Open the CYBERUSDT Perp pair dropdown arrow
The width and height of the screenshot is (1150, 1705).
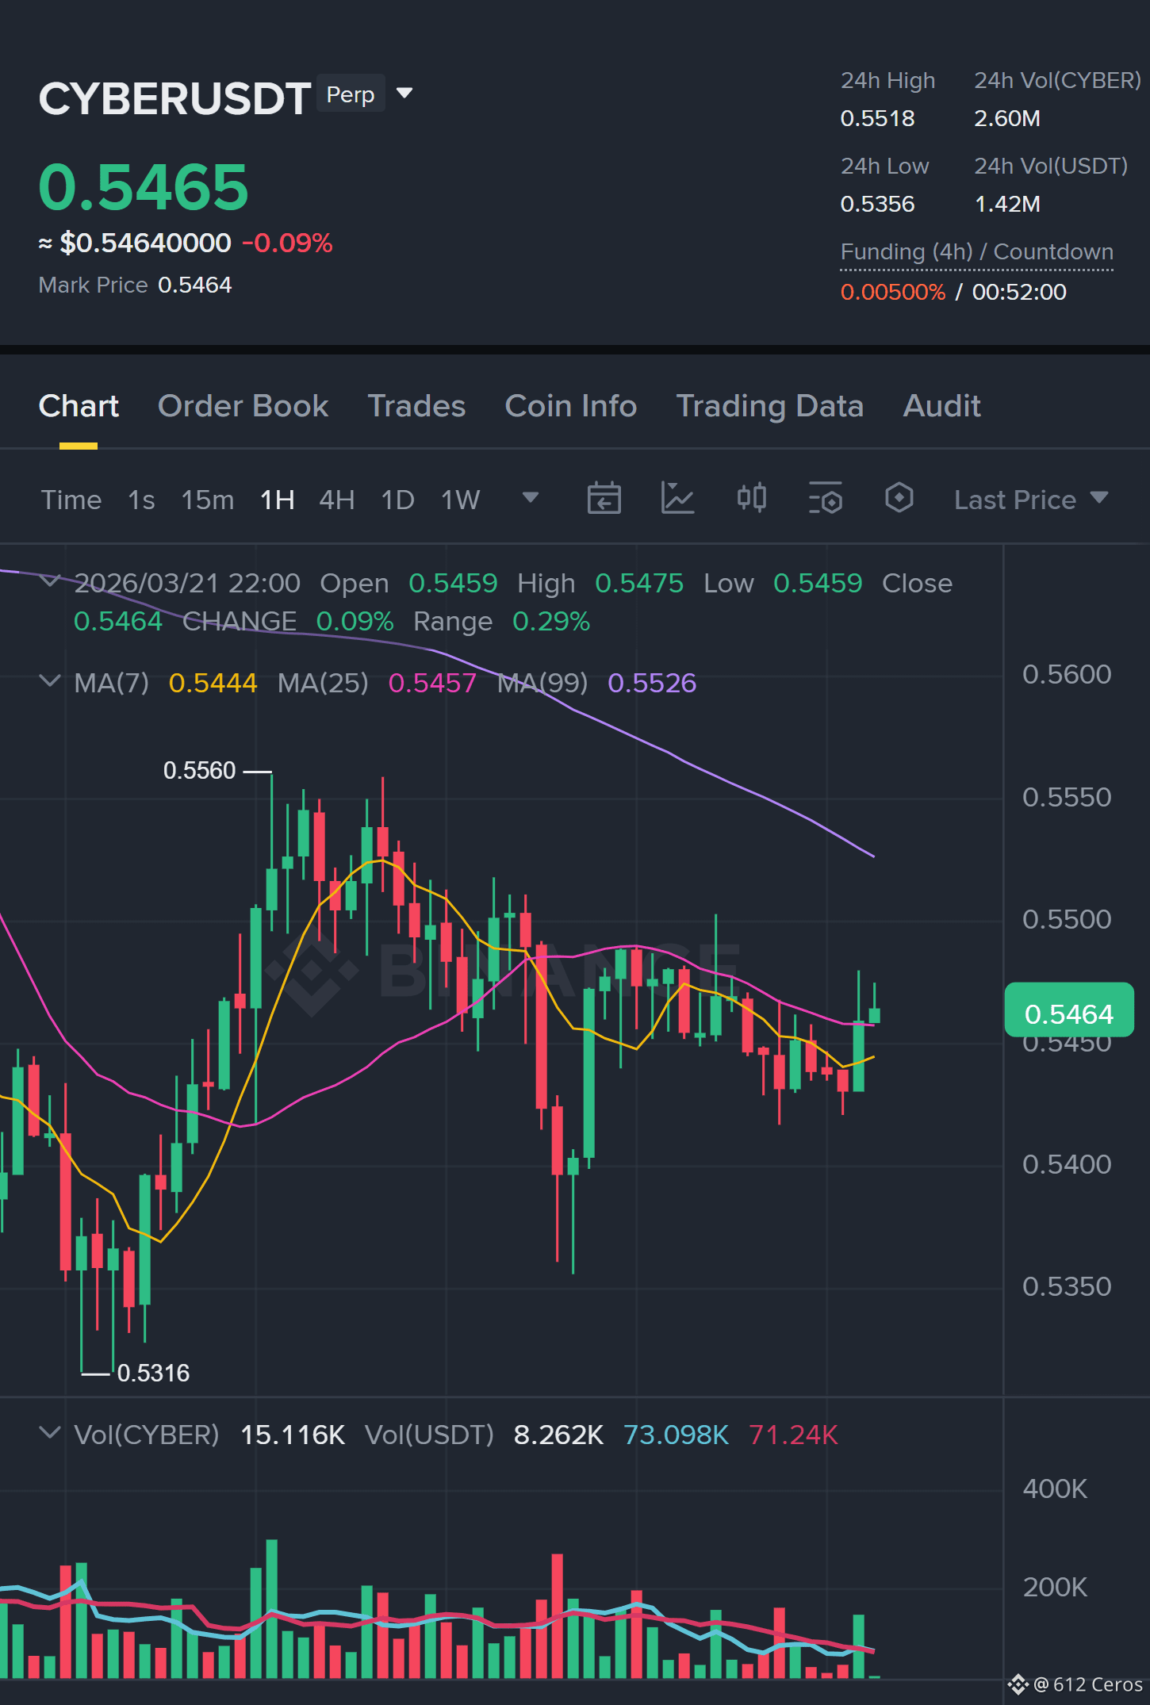pos(404,94)
